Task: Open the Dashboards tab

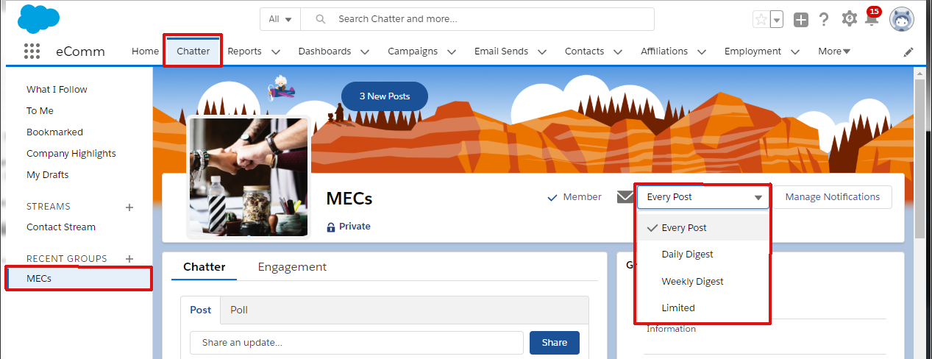Action: point(324,51)
